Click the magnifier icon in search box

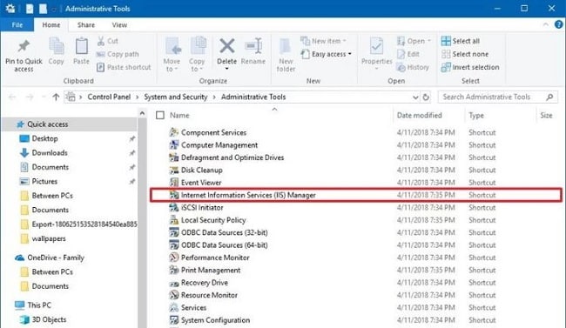(549, 97)
